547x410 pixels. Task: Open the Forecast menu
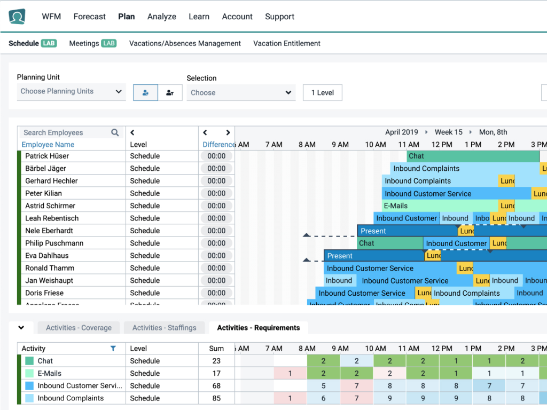[x=89, y=17]
